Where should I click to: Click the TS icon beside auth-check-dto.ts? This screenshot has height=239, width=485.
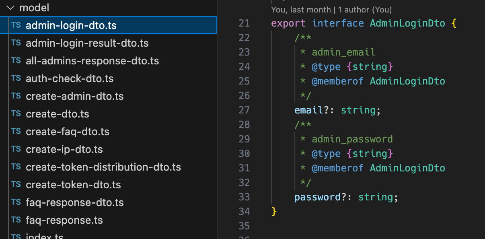(x=15, y=78)
